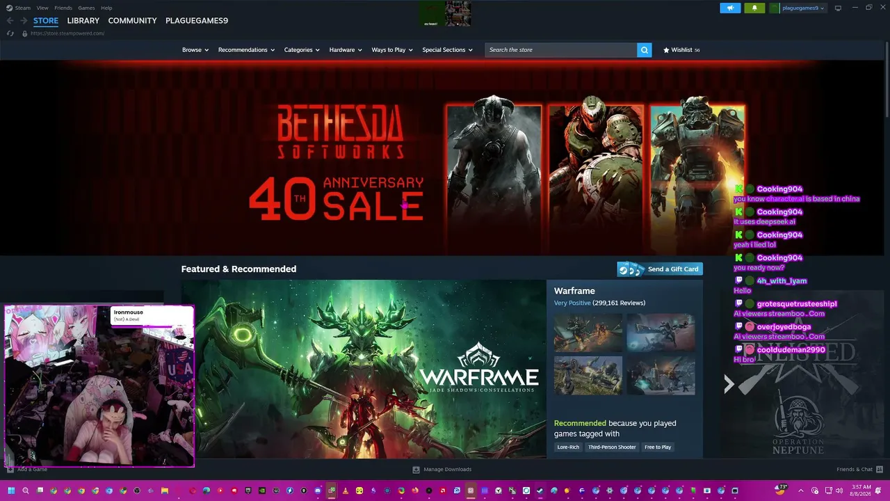Viewport: 890px width, 501px height.
Task: Switch to the LIBRARY tab
Action: coord(83,21)
